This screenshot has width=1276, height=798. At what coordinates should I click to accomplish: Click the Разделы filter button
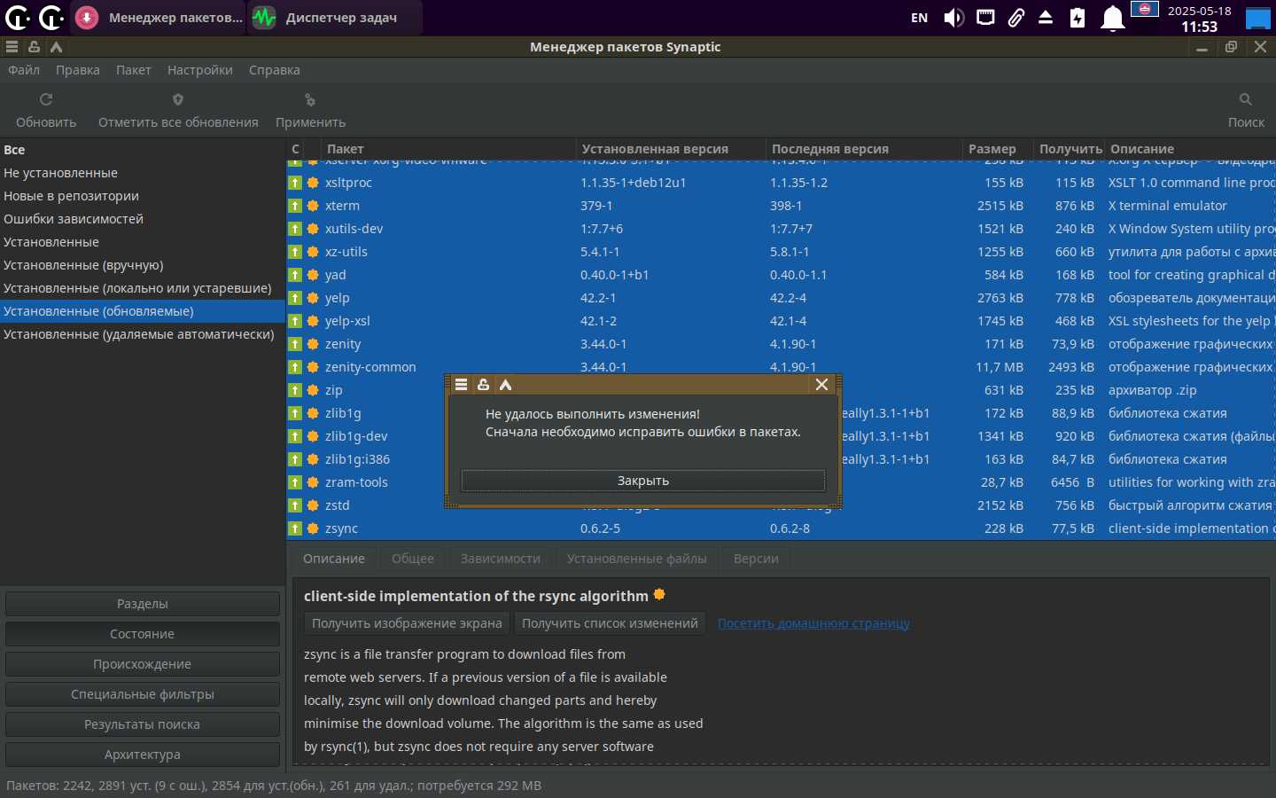tap(143, 604)
